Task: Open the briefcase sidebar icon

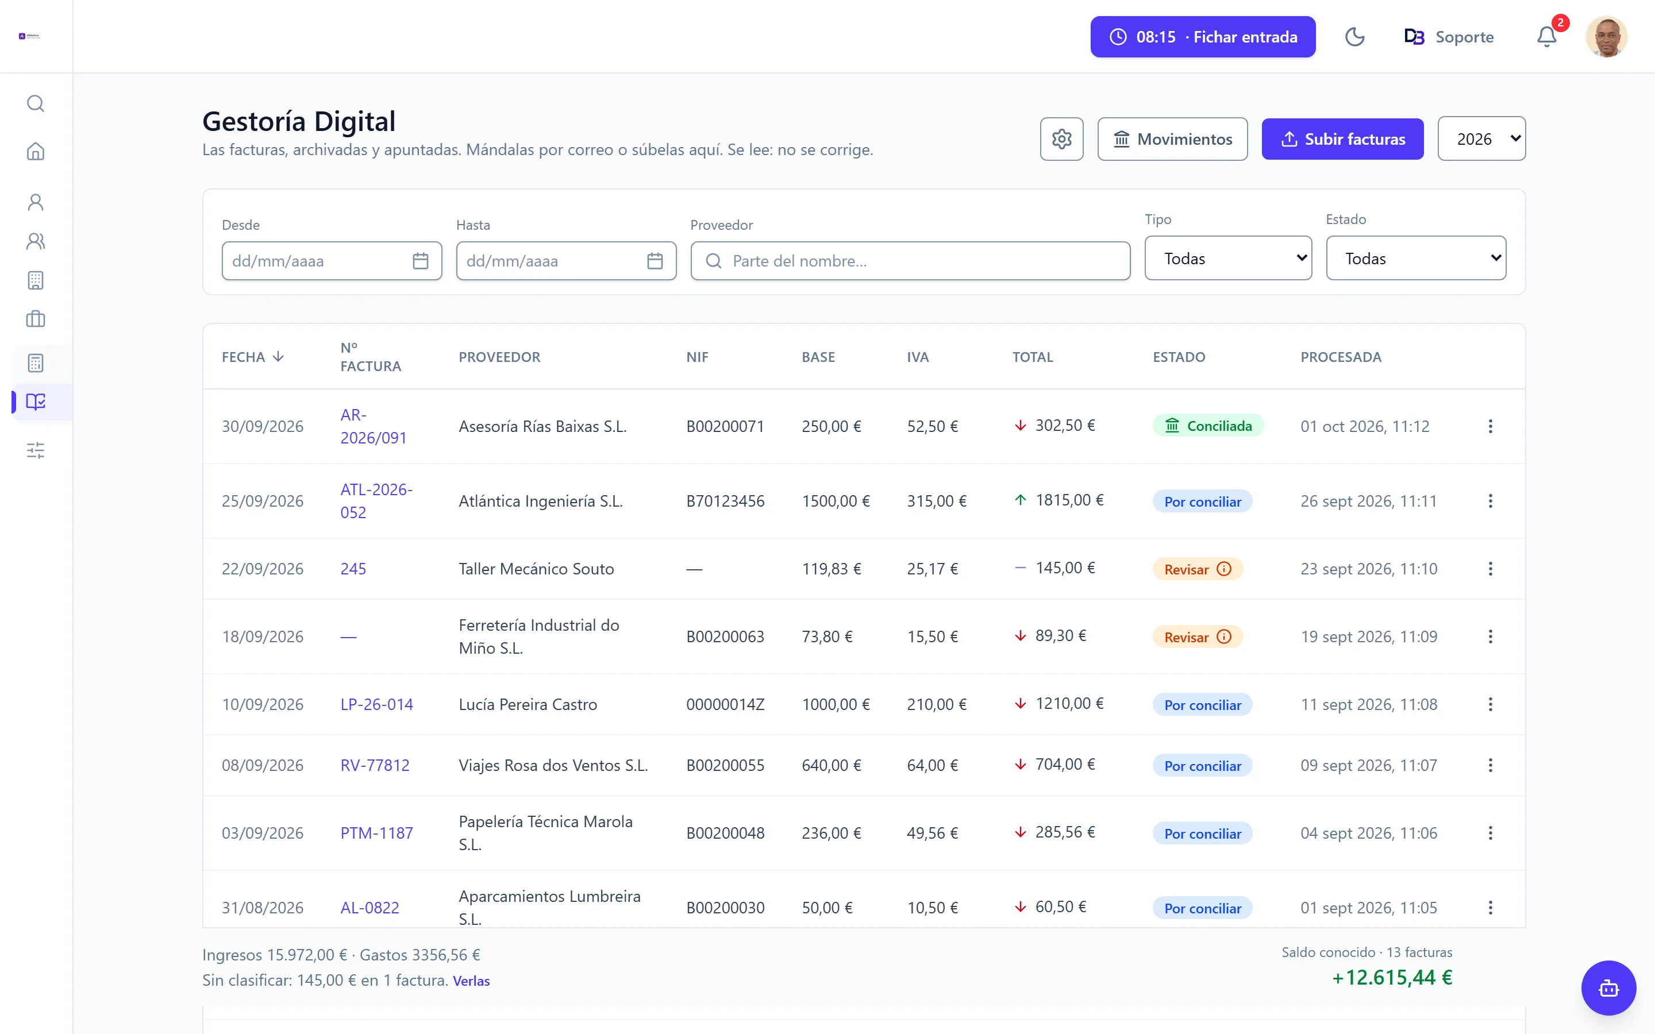Action: (x=36, y=319)
